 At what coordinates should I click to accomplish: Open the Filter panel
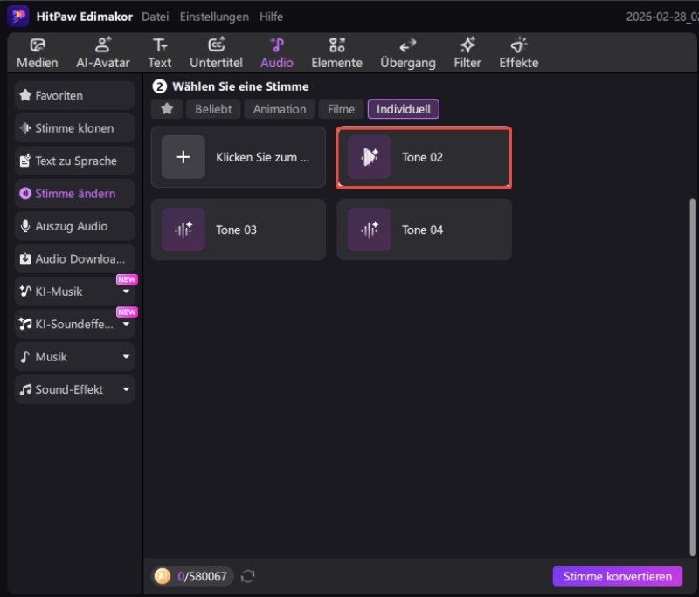pyautogui.click(x=467, y=53)
